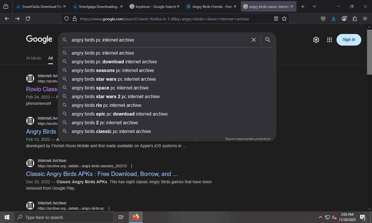
Task: Open 'Classic Angry Birds APKs' result link
Action: [102, 174]
